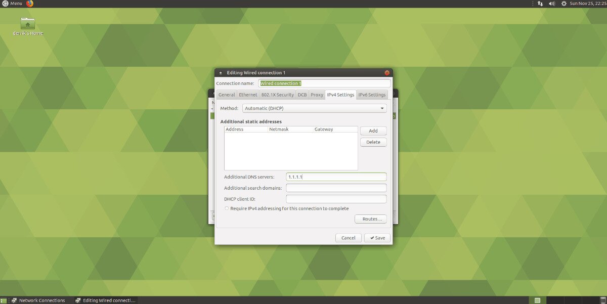
Task: Save the wired connection settings
Action: click(377, 238)
